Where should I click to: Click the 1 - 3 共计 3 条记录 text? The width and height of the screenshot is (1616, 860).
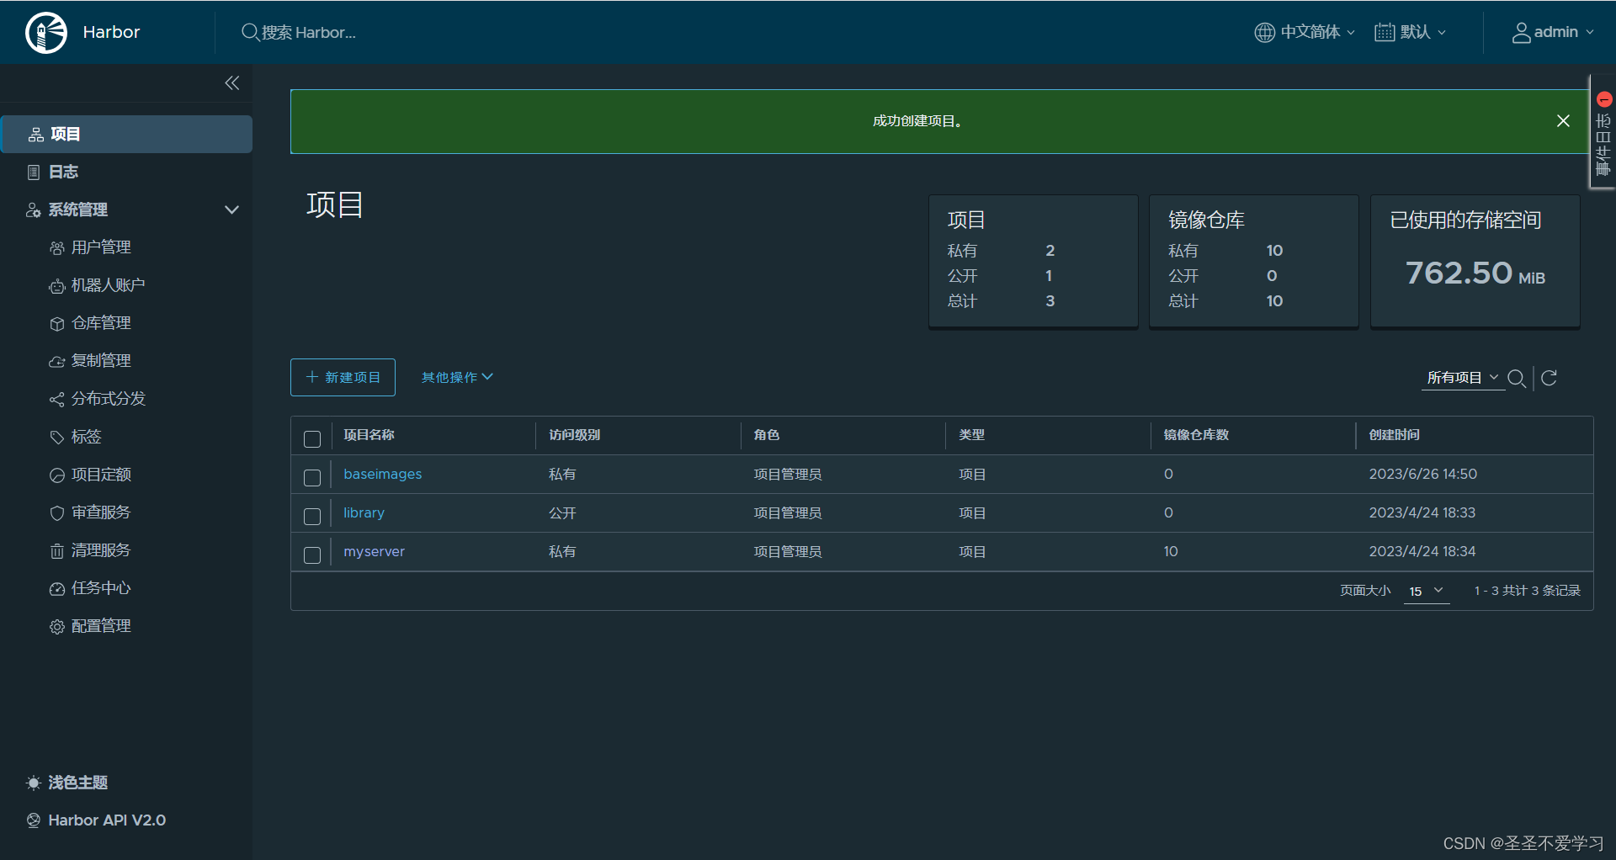pos(1527,591)
